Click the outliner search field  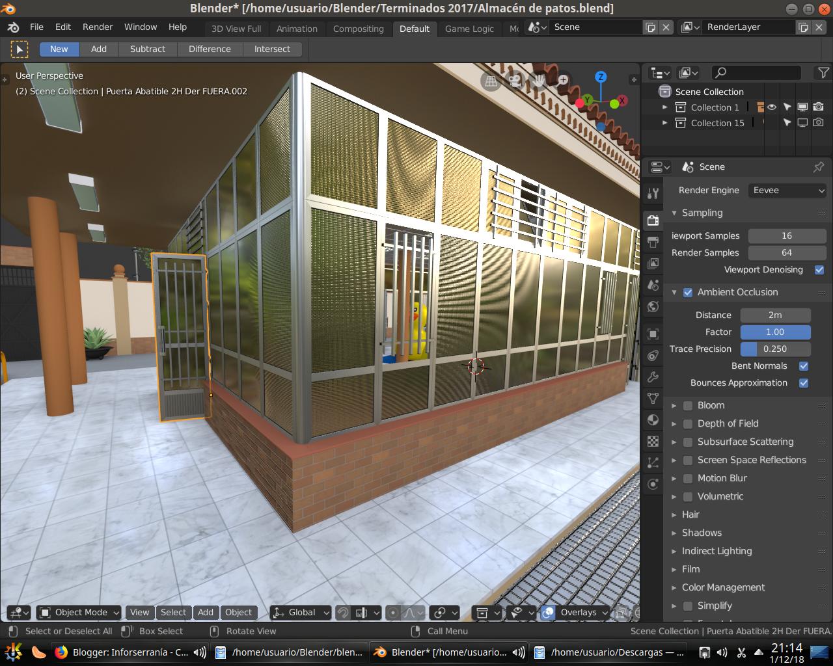click(755, 73)
